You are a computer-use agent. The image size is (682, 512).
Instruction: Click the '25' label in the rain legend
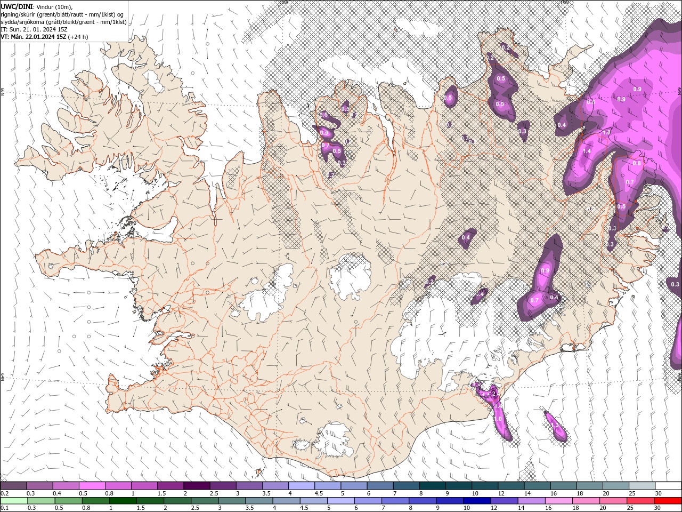pos(631,508)
